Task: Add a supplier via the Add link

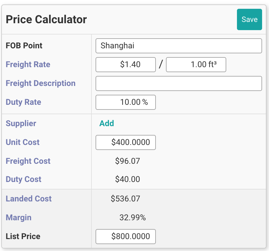Action: click(x=107, y=123)
